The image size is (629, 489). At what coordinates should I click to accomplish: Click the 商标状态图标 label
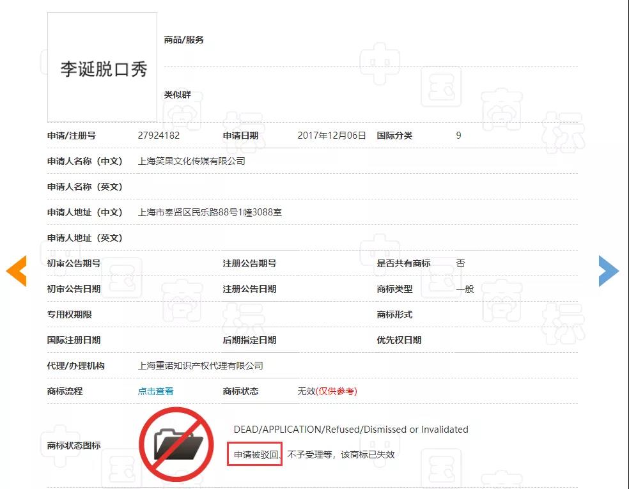click(x=74, y=446)
